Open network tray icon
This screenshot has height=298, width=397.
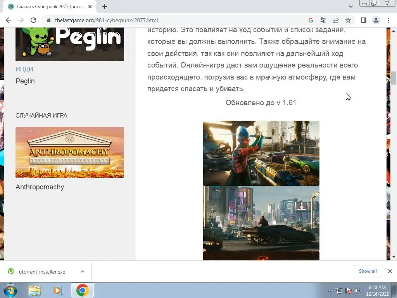339,291
